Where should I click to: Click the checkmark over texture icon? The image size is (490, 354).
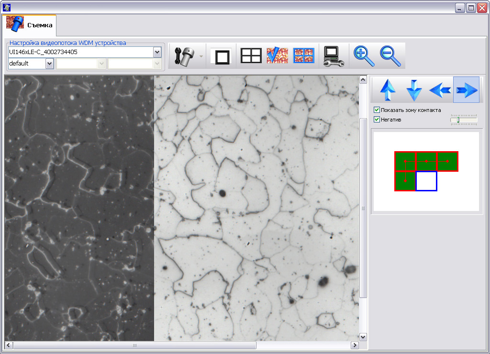pyautogui.click(x=277, y=55)
